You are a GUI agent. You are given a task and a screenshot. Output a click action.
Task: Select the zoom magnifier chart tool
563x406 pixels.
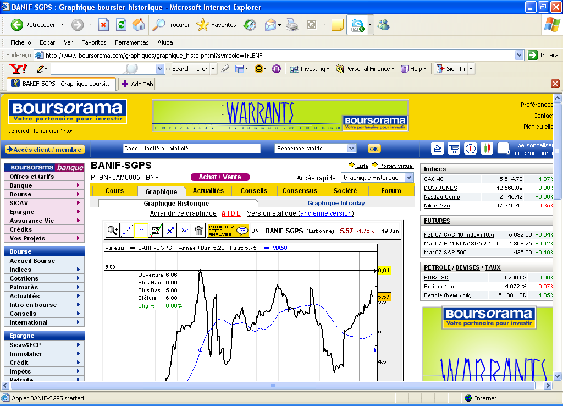point(113,231)
